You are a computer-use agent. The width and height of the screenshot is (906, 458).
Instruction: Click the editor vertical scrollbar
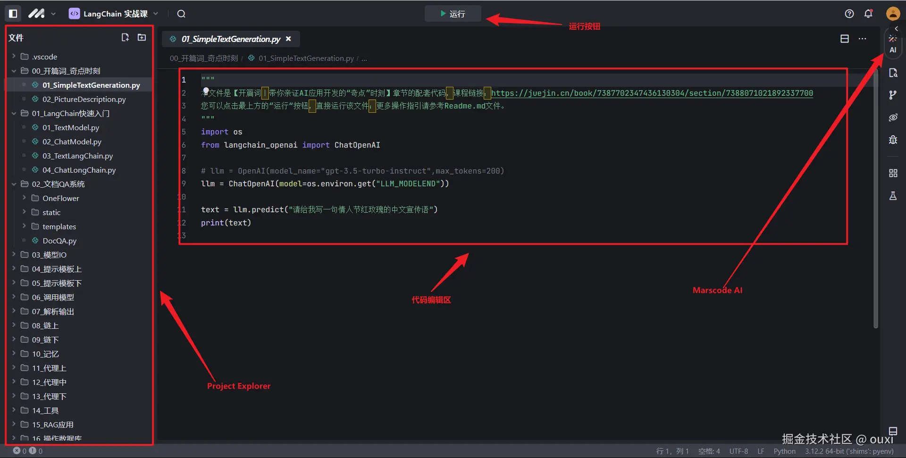(x=875, y=198)
